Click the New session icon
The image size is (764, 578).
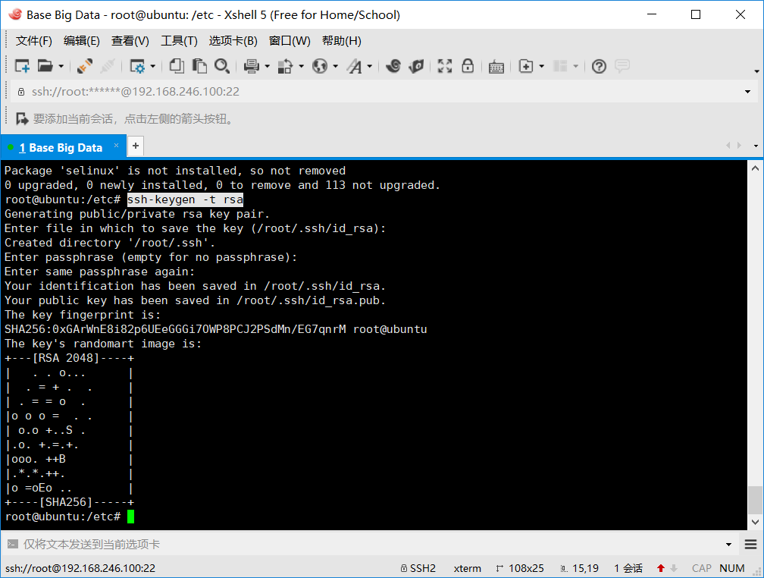(22, 66)
